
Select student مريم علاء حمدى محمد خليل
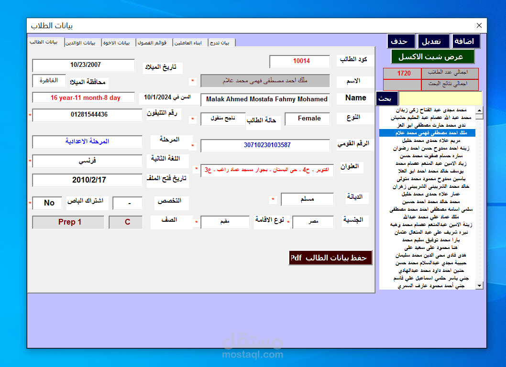(427, 140)
